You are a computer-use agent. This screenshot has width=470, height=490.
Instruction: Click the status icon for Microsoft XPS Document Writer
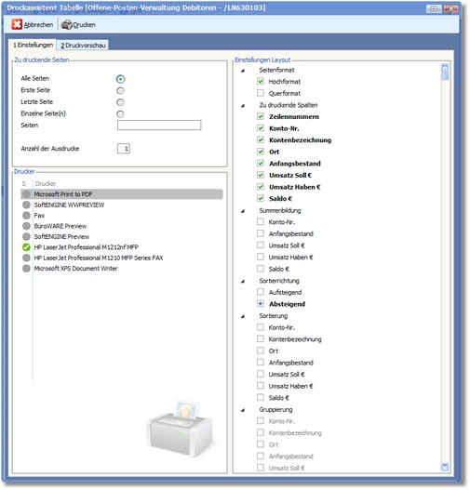coord(26,269)
